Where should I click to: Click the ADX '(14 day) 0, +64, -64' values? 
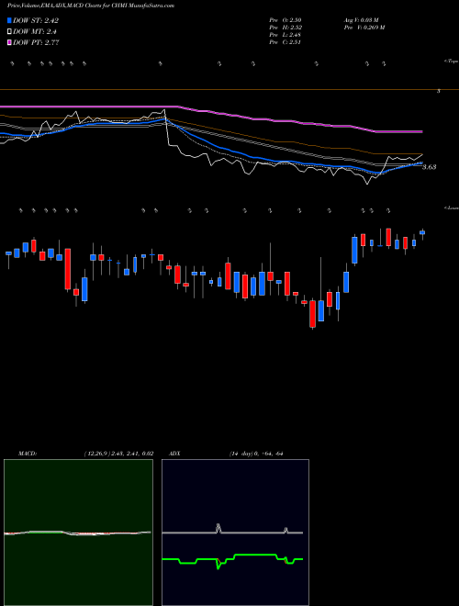[x=256, y=454]
